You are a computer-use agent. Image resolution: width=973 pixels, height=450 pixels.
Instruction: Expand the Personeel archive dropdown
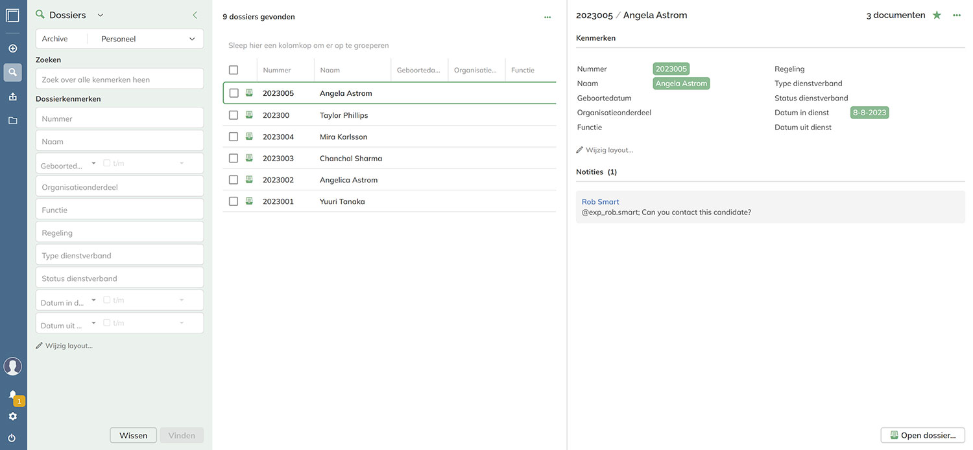click(x=192, y=39)
